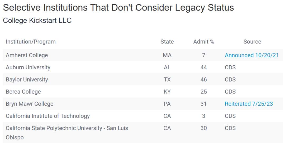Click the Source column header
The image size is (285, 146).
[x=252, y=42]
